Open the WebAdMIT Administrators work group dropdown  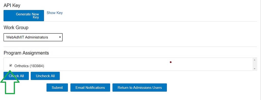[33, 37]
